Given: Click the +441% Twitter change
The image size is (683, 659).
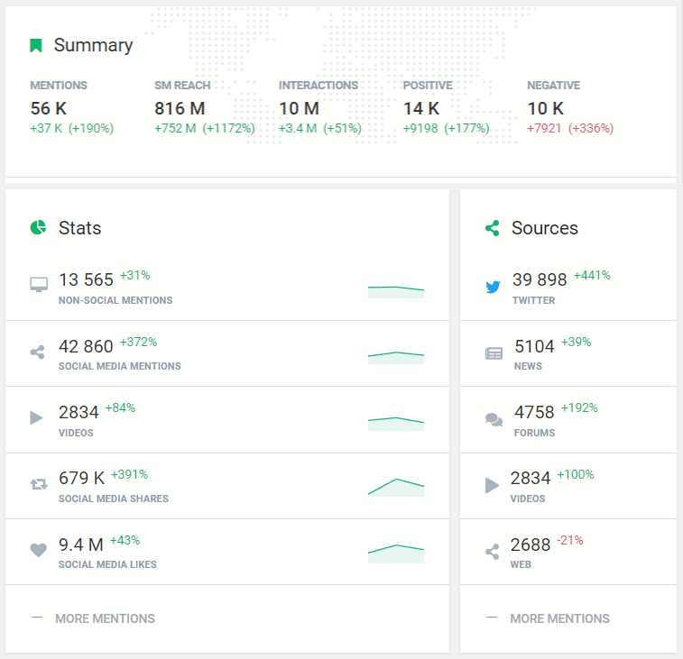Looking at the screenshot, I should coord(592,275).
